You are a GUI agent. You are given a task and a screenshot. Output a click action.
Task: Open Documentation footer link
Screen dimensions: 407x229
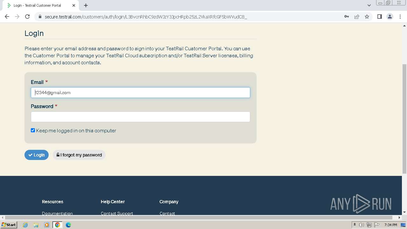pyautogui.click(x=57, y=213)
